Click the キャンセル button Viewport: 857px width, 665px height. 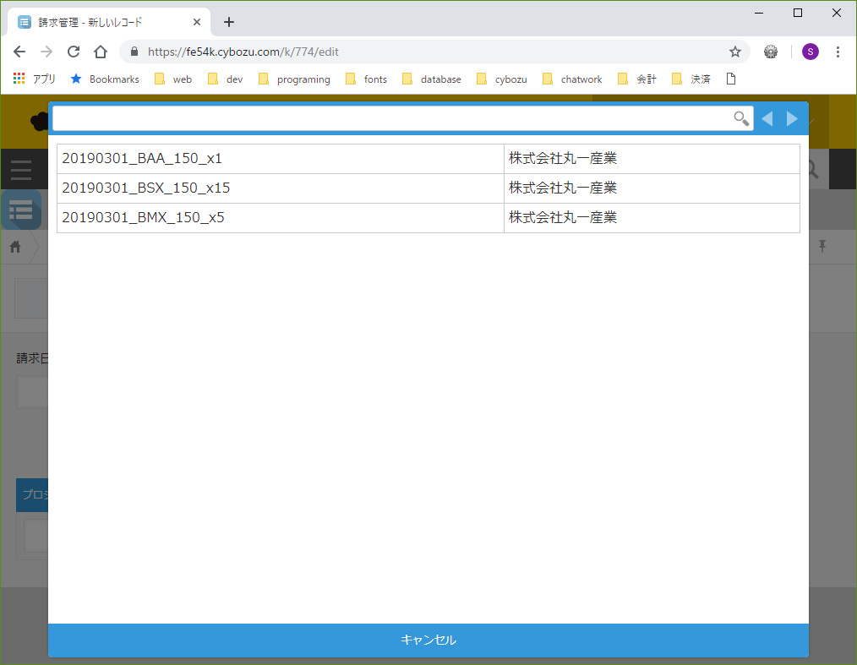click(x=428, y=640)
